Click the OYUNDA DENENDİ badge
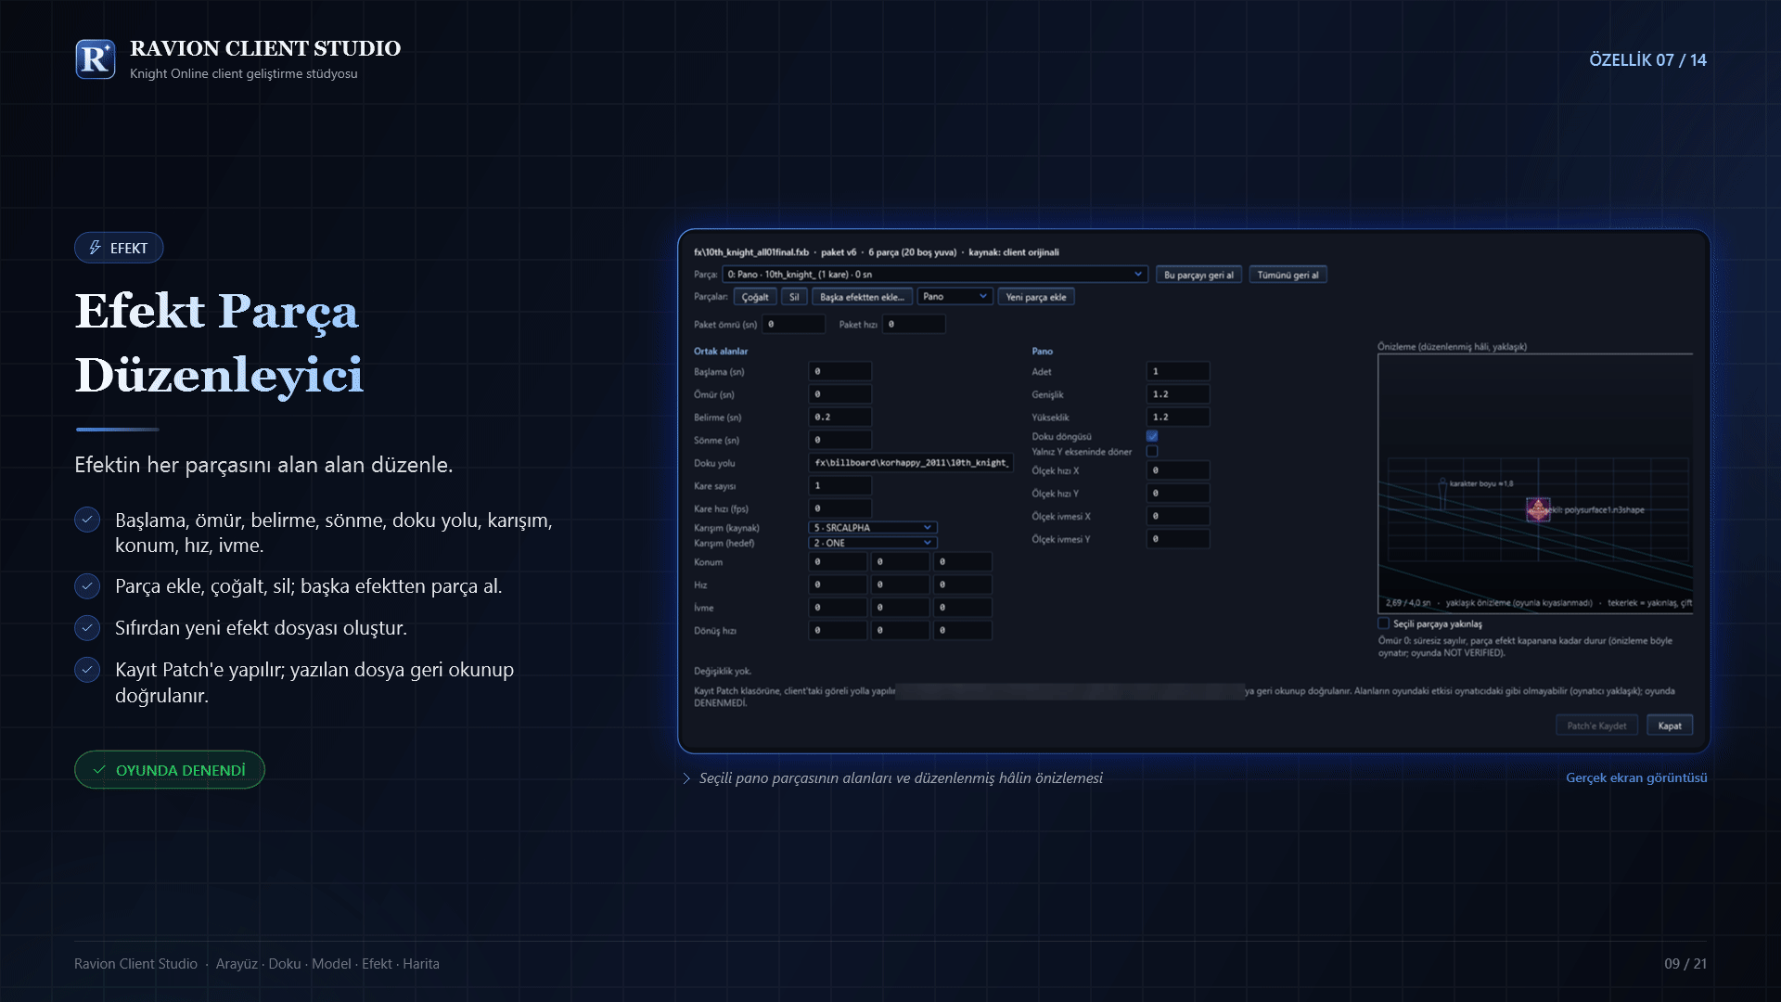 tap(170, 770)
